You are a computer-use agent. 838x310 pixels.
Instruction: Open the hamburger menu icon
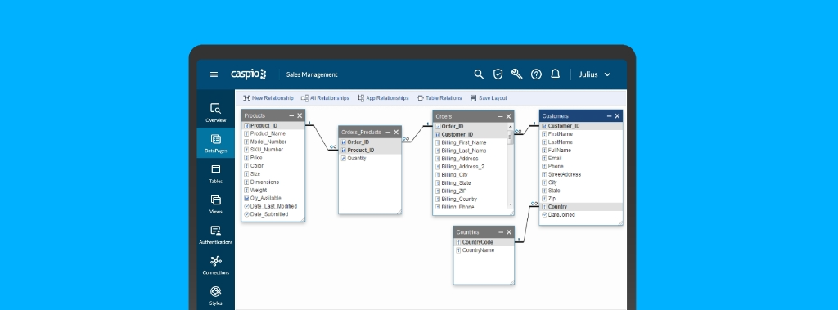pos(214,74)
